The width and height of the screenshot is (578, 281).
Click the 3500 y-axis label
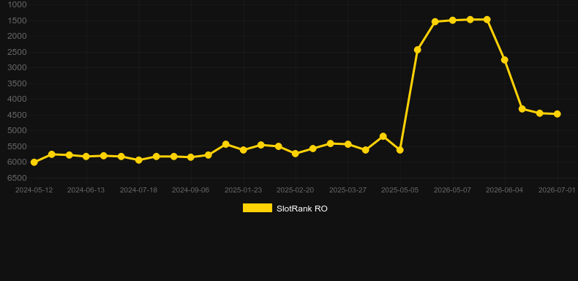(18, 83)
